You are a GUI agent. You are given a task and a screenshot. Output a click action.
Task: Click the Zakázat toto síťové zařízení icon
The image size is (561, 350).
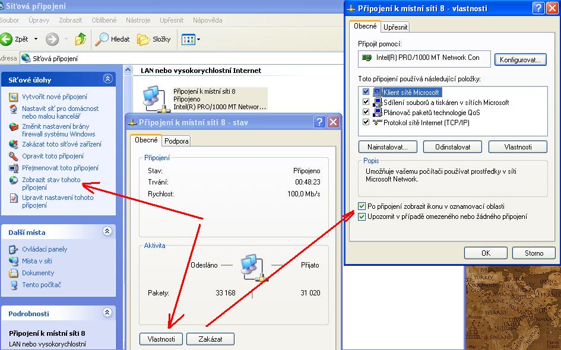pyautogui.click(x=13, y=144)
